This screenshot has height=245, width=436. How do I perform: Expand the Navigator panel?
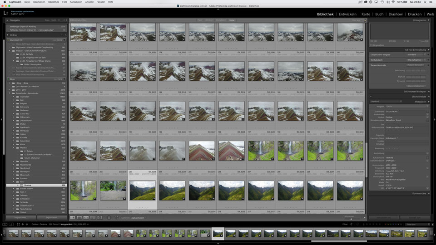(8, 20)
